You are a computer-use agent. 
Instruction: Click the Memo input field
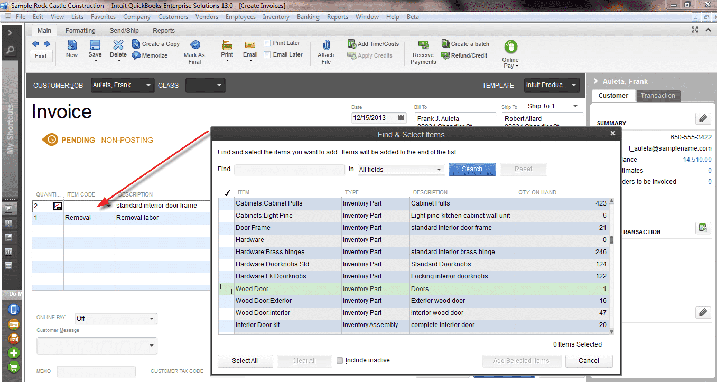coord(96,371)
